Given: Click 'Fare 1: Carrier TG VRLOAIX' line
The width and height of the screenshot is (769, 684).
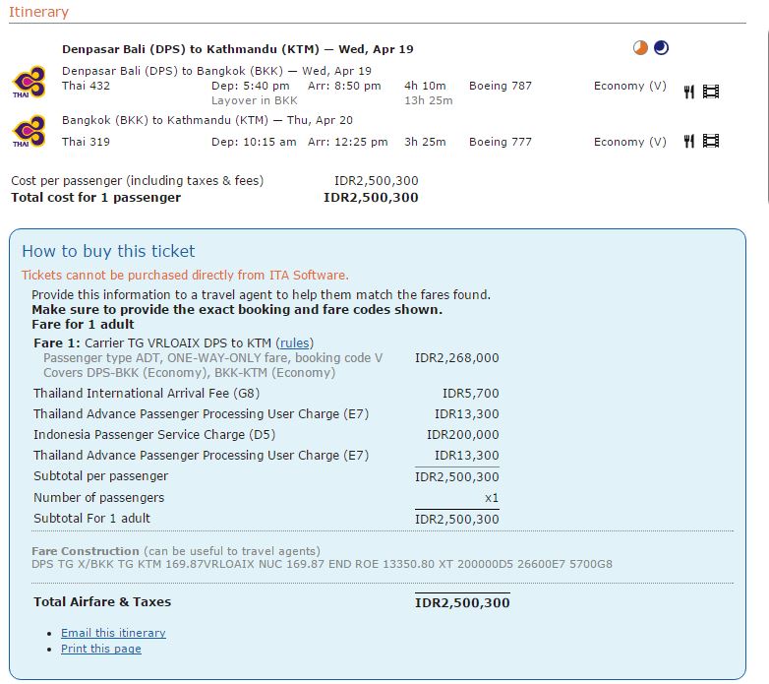Looking at the screenshot, I should (174, 342).
